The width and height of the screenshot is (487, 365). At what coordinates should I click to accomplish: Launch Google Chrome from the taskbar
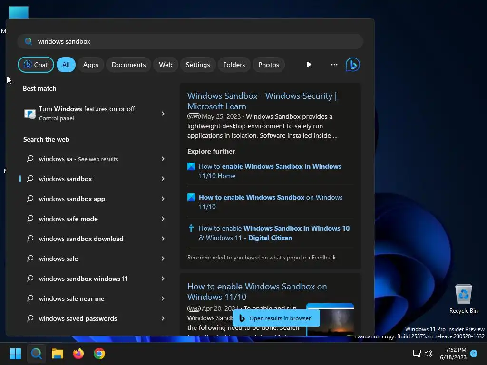pyautogui.click(x=99, y=354)
